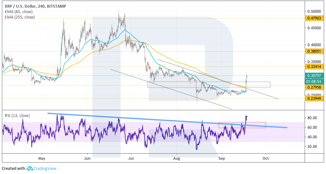Click the Oct label on time axis

[x=265, y=158]
